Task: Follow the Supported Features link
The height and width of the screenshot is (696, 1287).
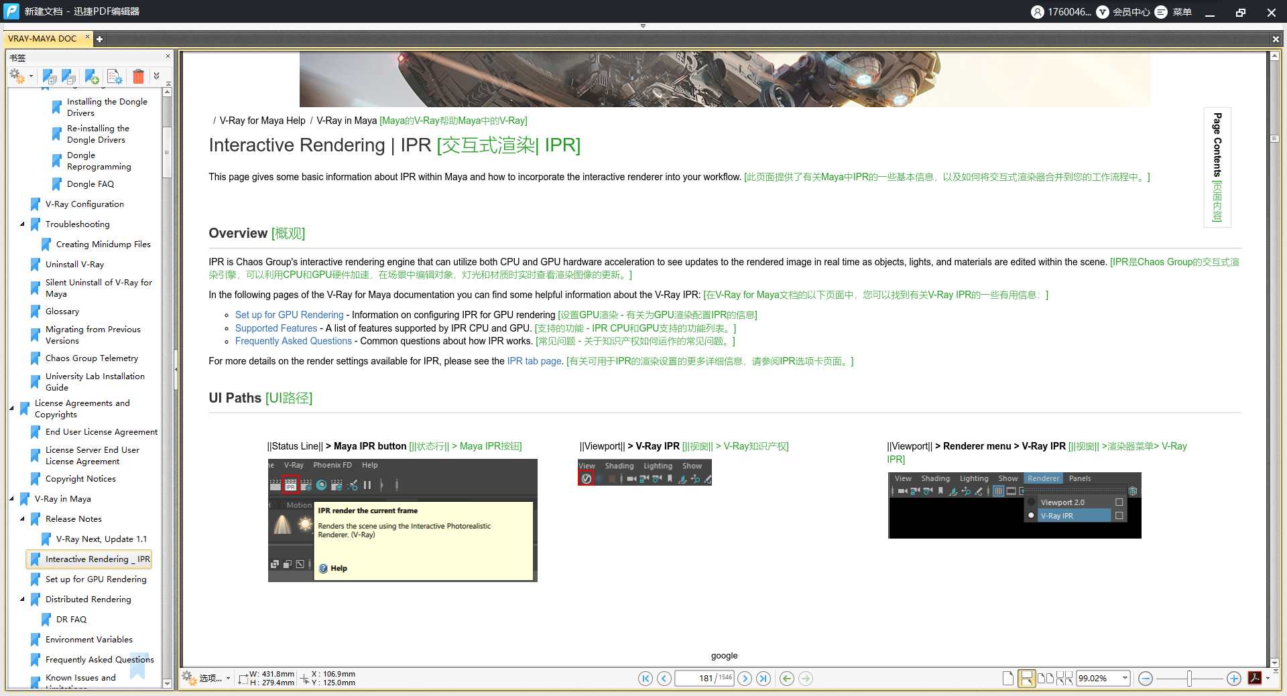Action: [x=276, y=328]
